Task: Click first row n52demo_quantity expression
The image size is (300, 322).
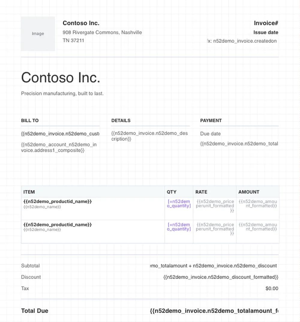Action: pos(179,204)
